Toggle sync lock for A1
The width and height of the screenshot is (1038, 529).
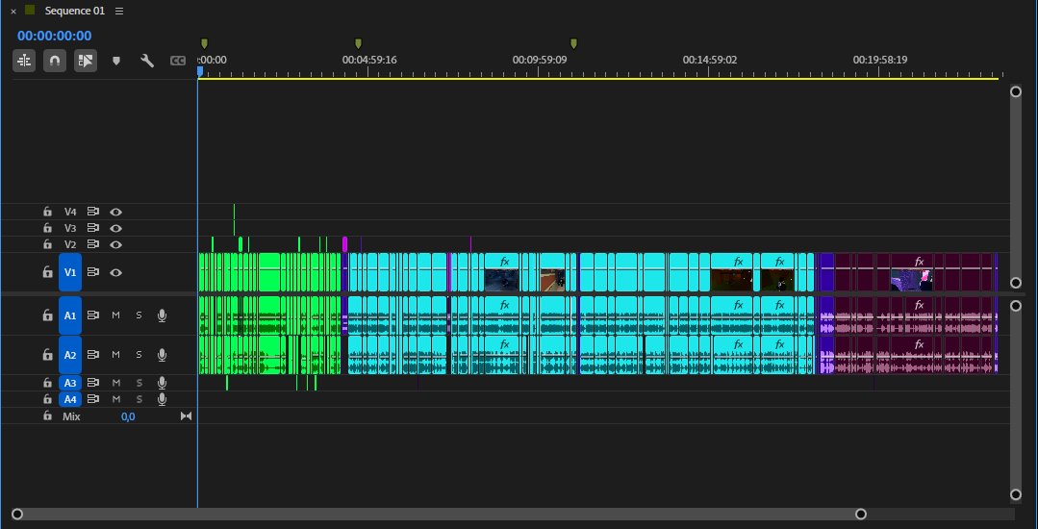click(x=92, y=315)
